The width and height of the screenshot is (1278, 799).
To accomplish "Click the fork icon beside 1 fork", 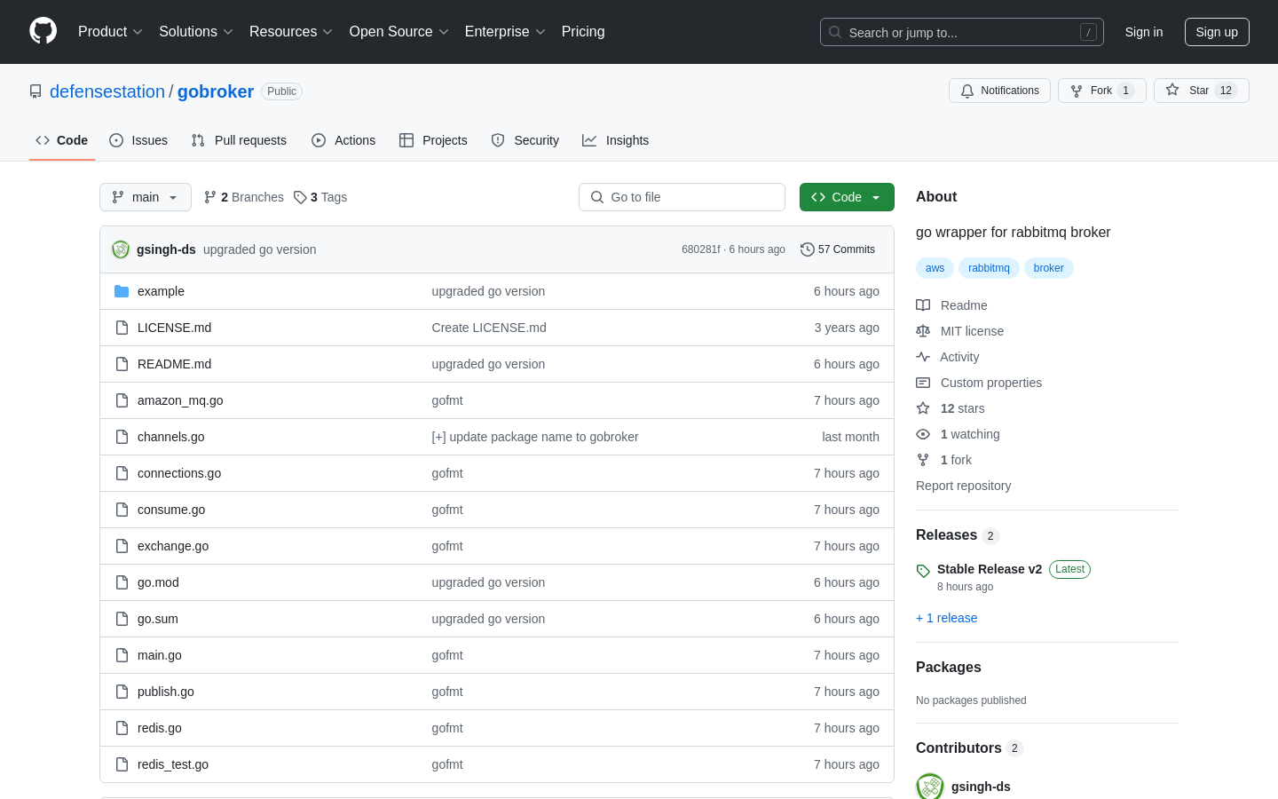I will tap(923, 460).
